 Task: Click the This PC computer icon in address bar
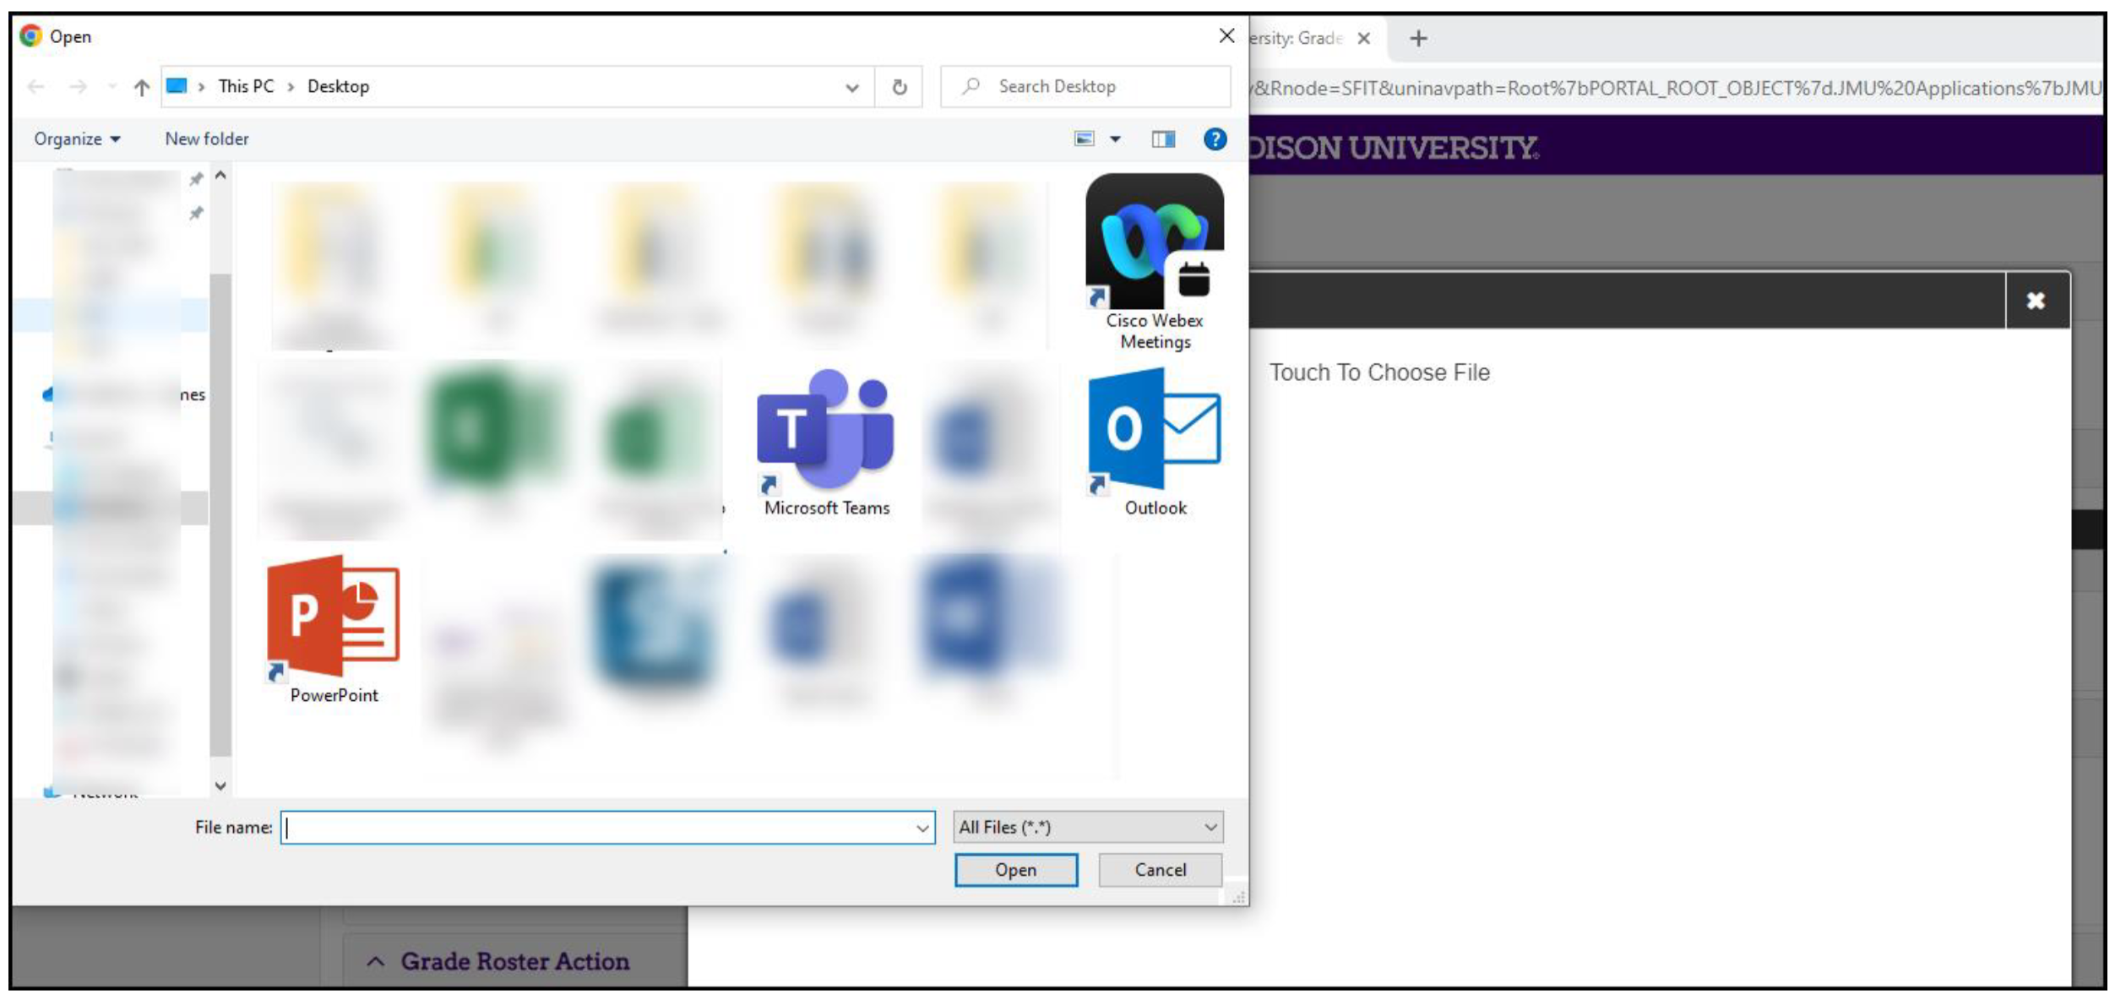pos(177,86)
